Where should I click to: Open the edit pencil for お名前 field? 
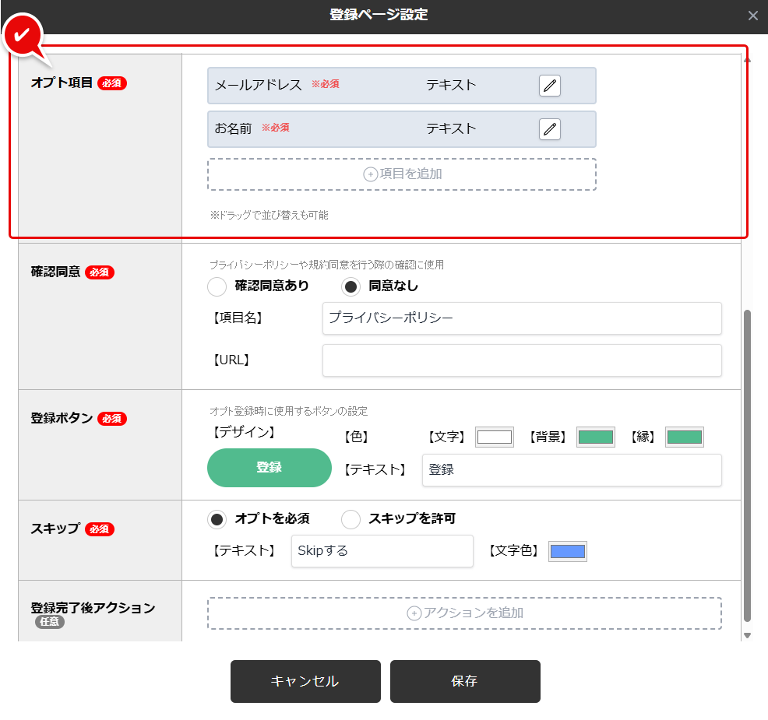[550, 129]
